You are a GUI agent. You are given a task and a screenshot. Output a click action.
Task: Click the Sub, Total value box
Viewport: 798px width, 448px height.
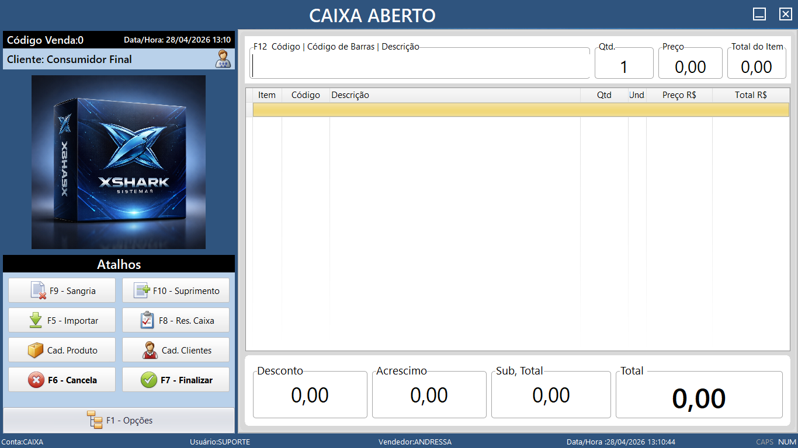pyautogui.click(x=551, y=395)
